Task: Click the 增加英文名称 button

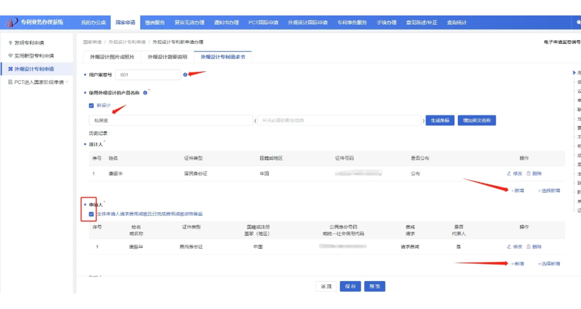Action: coord(477,120)
